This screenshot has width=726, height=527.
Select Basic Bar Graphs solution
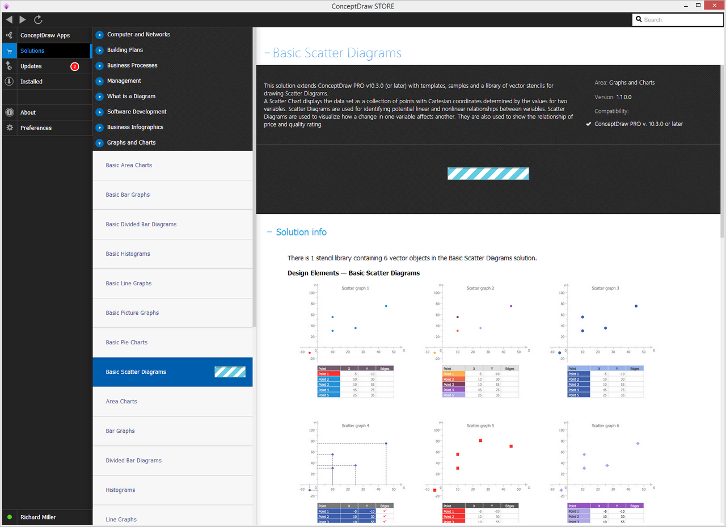[172, 195]
